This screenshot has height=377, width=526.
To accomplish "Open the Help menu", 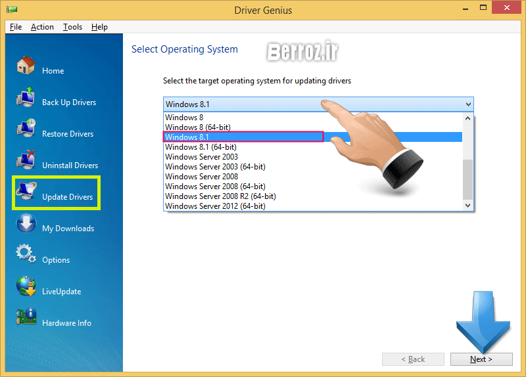I will (x=99, y=27).
